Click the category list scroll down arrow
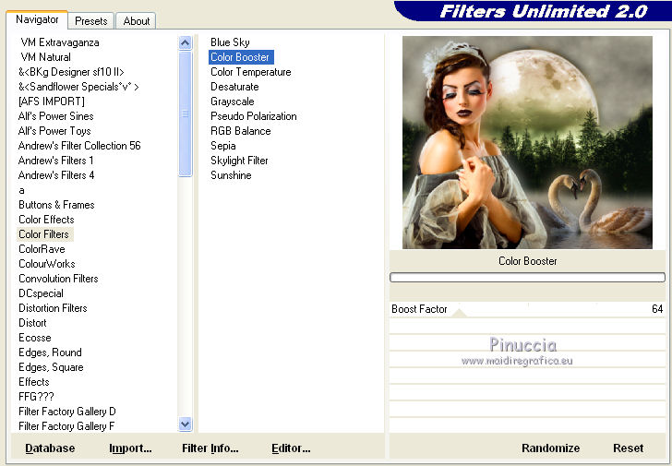 pyautogui.click(x=186, y=424)
